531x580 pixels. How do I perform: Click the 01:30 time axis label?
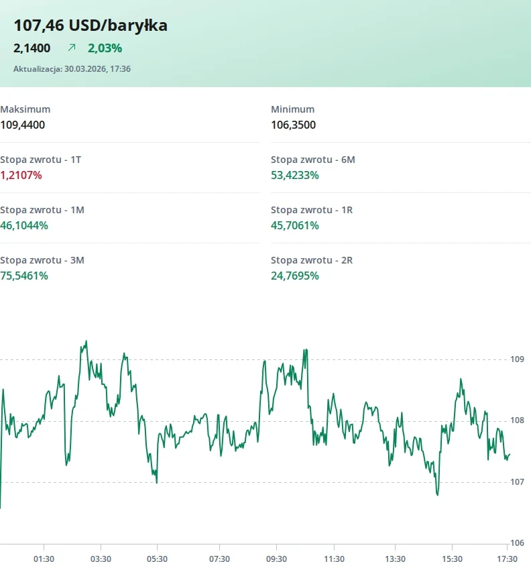tap(44, 559)
